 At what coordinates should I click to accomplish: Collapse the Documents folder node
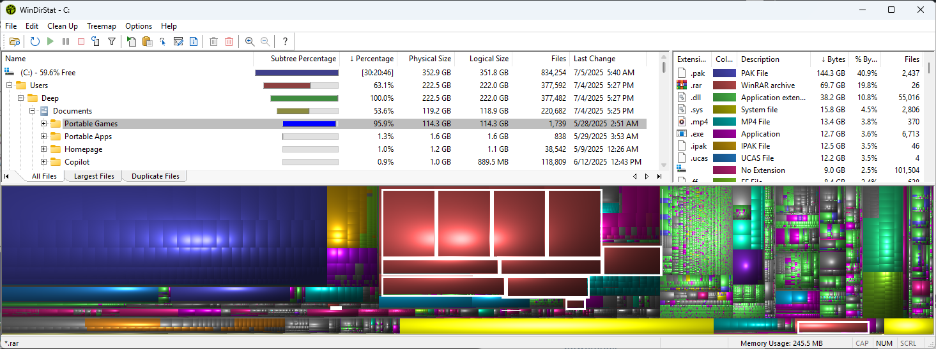click(33, 111)
